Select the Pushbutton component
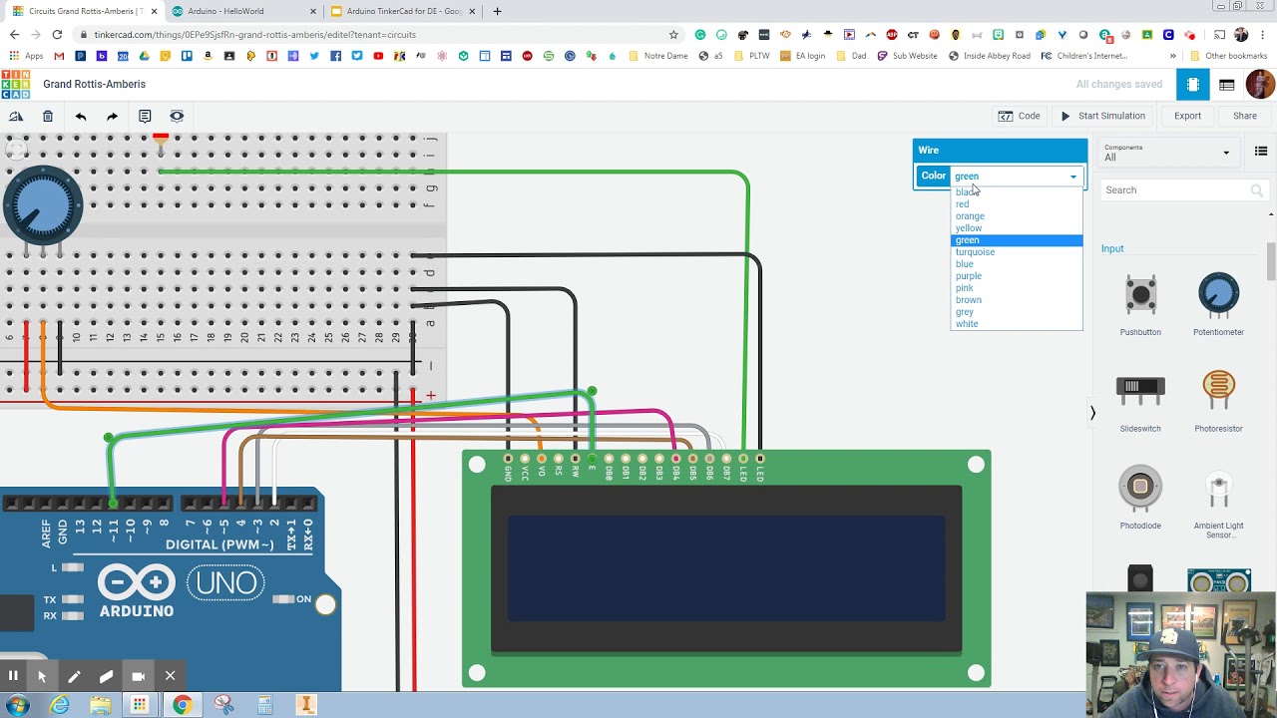This screenshot has width=1277, height=718. click(1140, 304)
